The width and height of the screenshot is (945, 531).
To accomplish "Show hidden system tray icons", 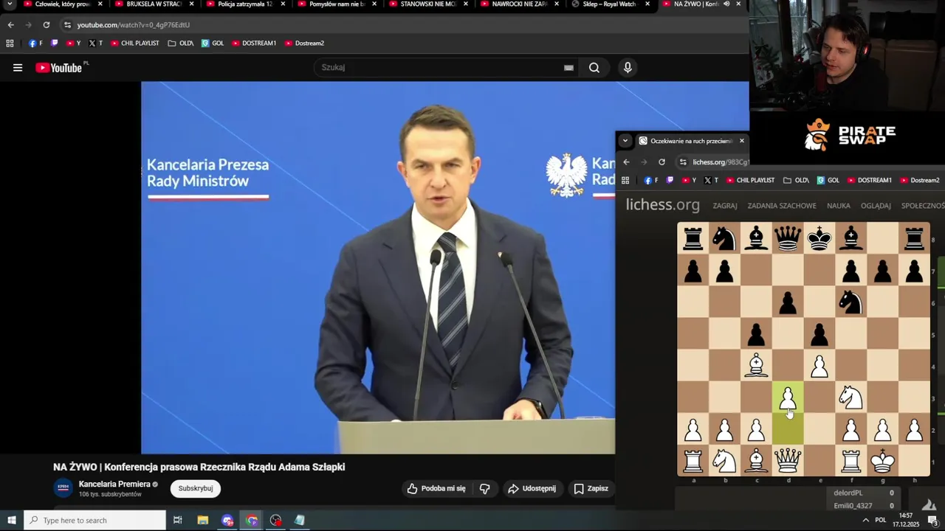I will 865,520.
